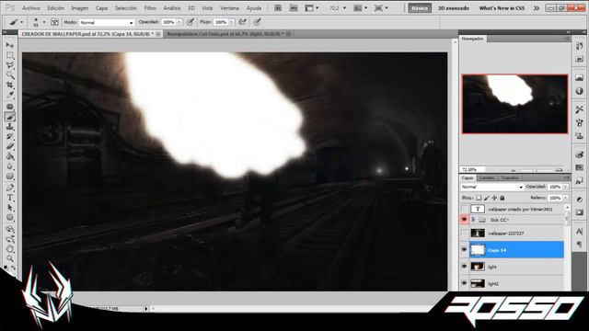Enable lock image pixels brush icon
The height and width of the screenshot is (331, 589).
tap(487, 198)
